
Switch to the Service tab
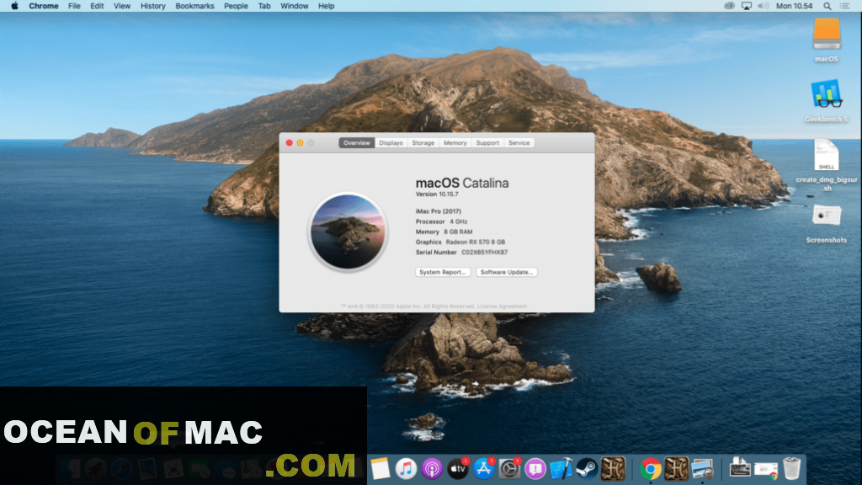(x=519, y=143)
